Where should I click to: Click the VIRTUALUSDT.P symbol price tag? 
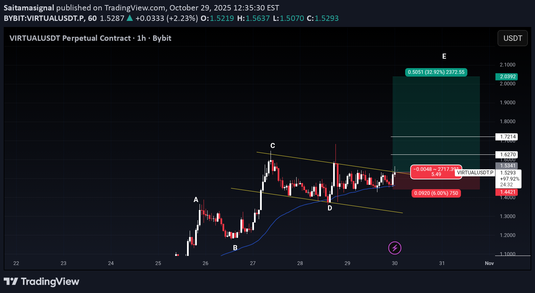[475, 173]
